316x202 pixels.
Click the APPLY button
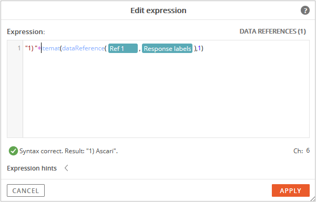point(291,190)
